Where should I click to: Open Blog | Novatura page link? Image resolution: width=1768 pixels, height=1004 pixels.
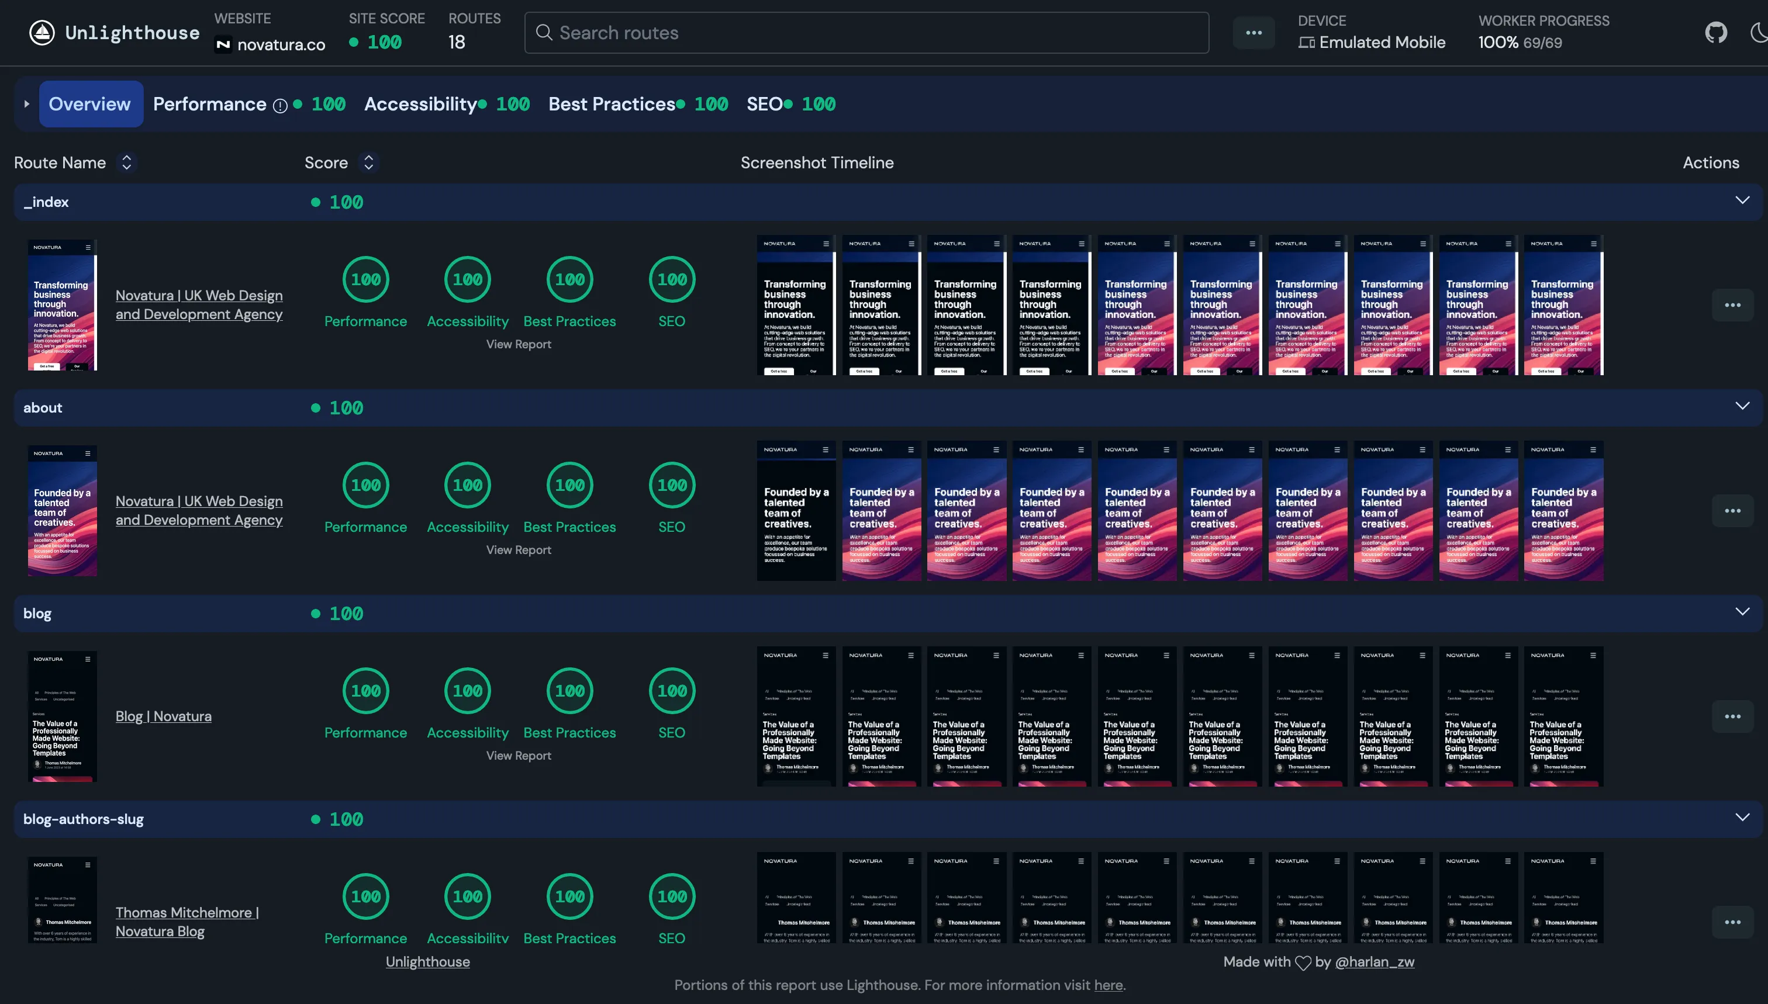[163, 716]
